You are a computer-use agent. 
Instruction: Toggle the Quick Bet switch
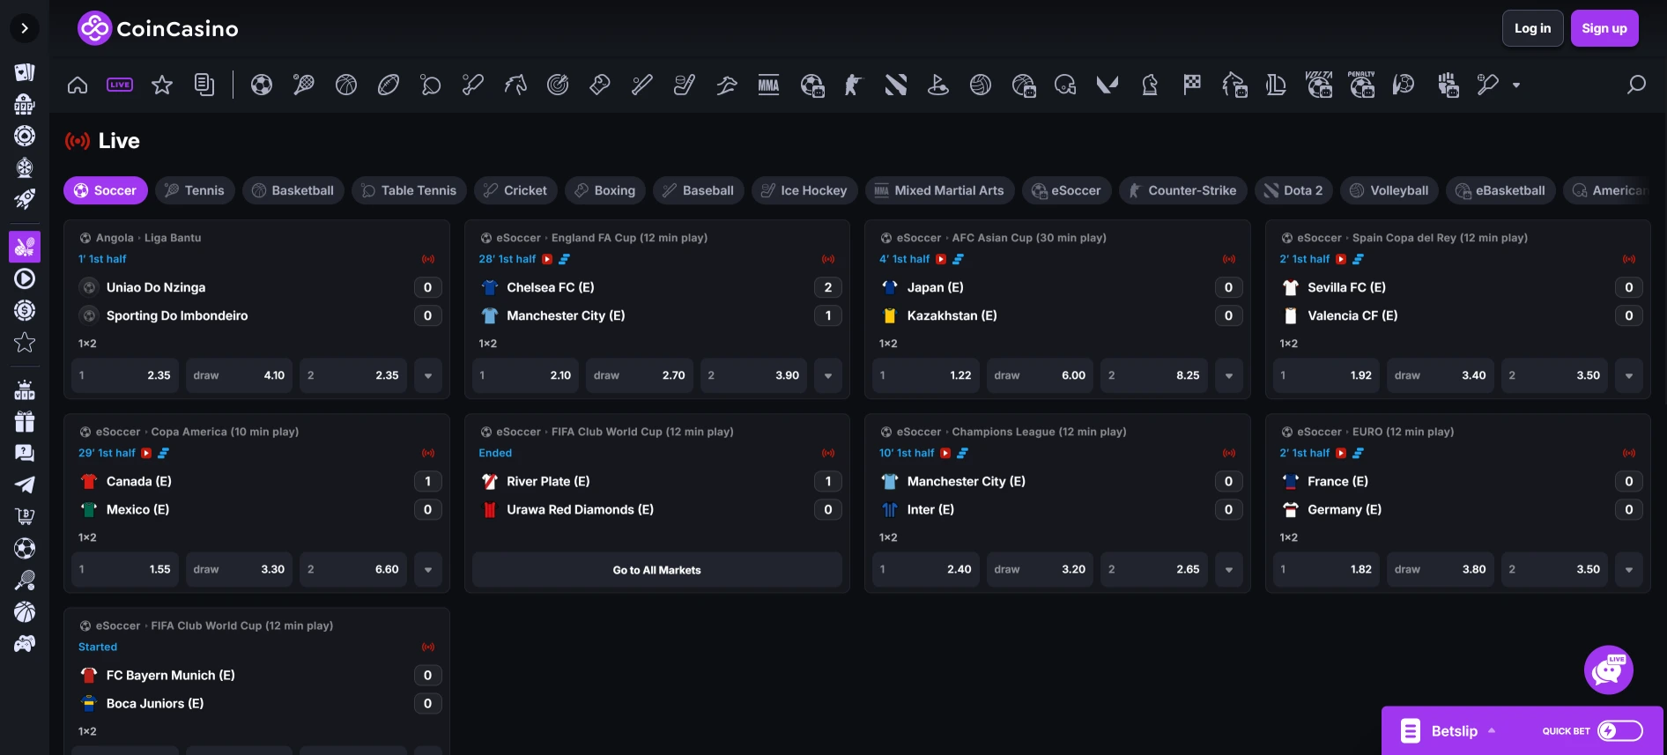[1620, 730]
